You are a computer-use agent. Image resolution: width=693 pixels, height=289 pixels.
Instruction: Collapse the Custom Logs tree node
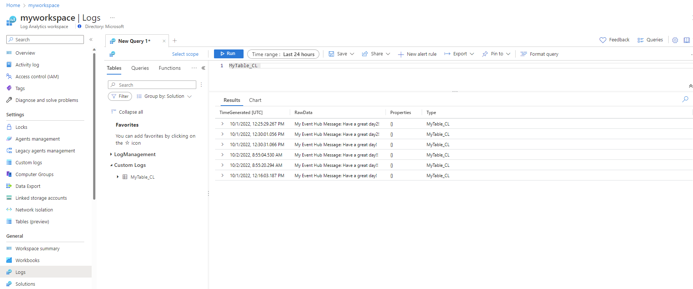(x=111, y=165)
